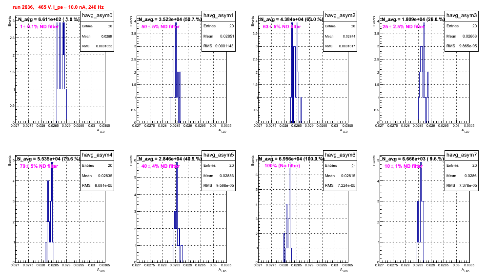Click Mean 0.02815 in havg_asym6 box
486x279 pixels.
[x=340, y=176]
